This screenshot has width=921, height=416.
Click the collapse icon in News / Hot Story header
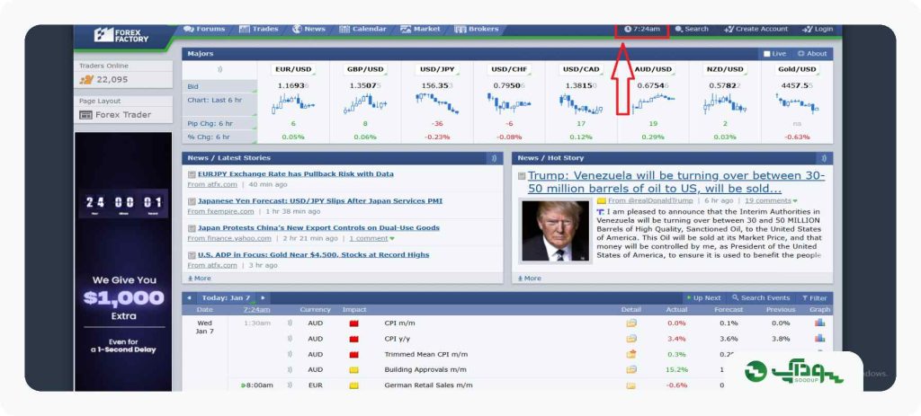tap(824, 158)
